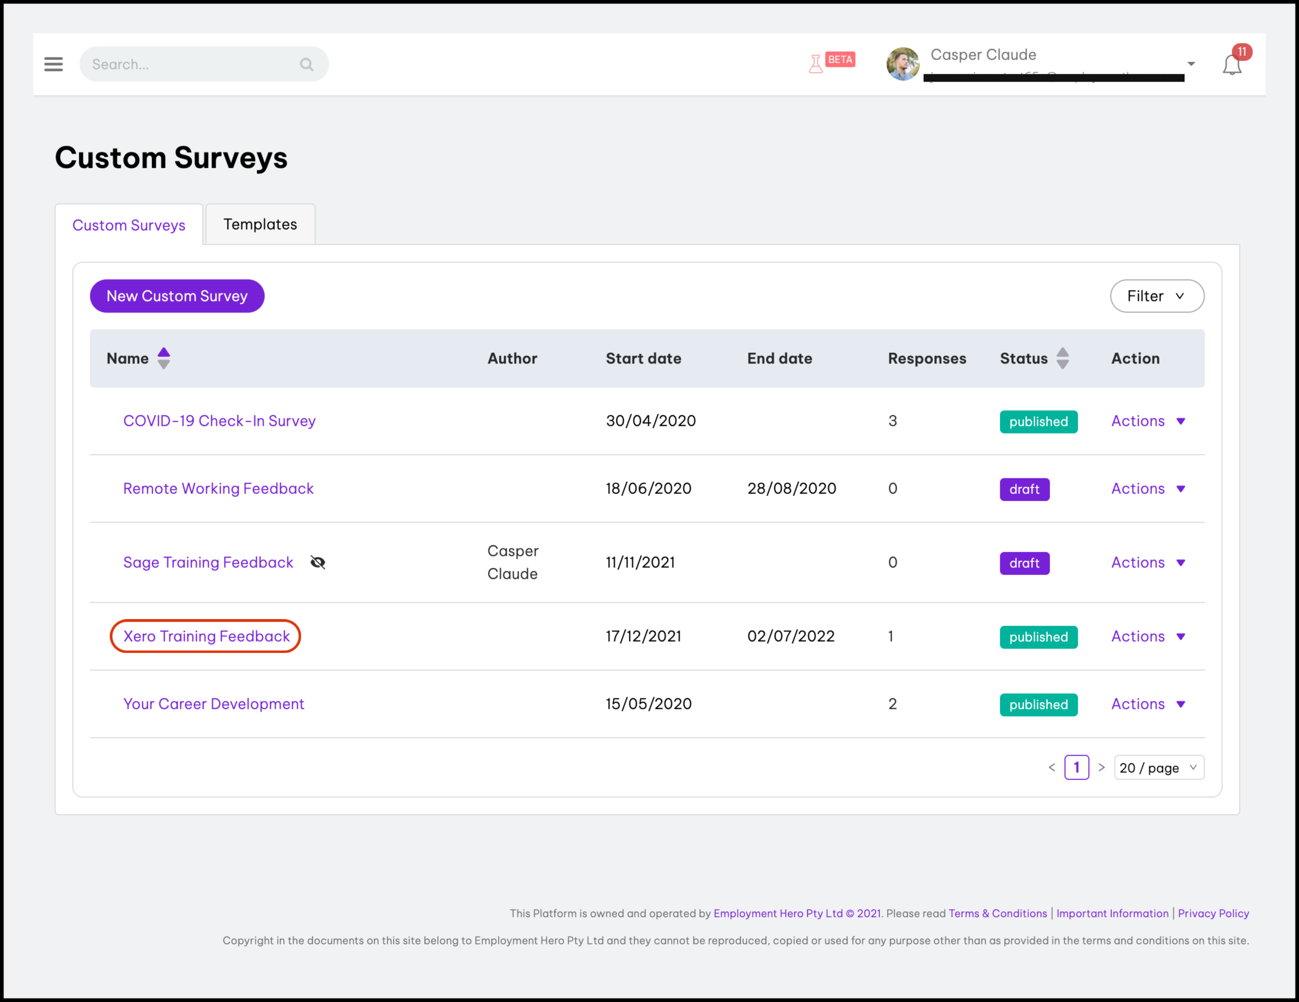Open Xero Training Feedback survey link
The width and height of the screenshot is (1299, 1002).
[x=206, y=636]
